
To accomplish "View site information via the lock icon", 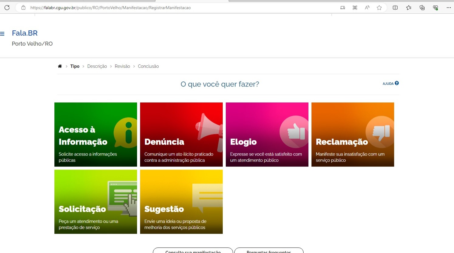I will 23,8.
